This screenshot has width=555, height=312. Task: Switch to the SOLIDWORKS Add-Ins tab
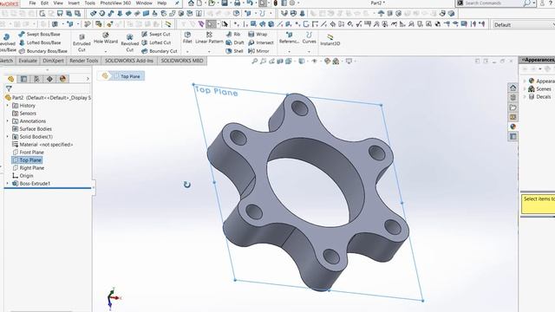[129, 61]
